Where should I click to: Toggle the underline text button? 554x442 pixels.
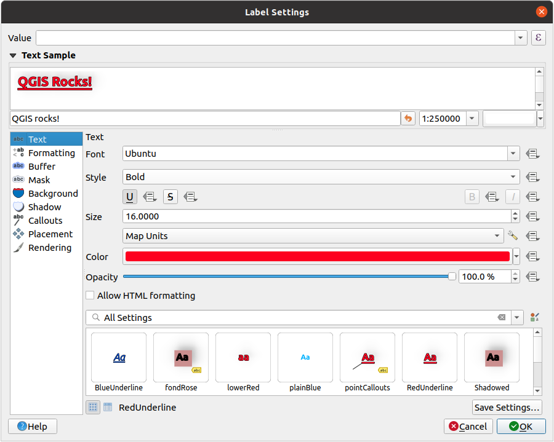tap(130, 197)
